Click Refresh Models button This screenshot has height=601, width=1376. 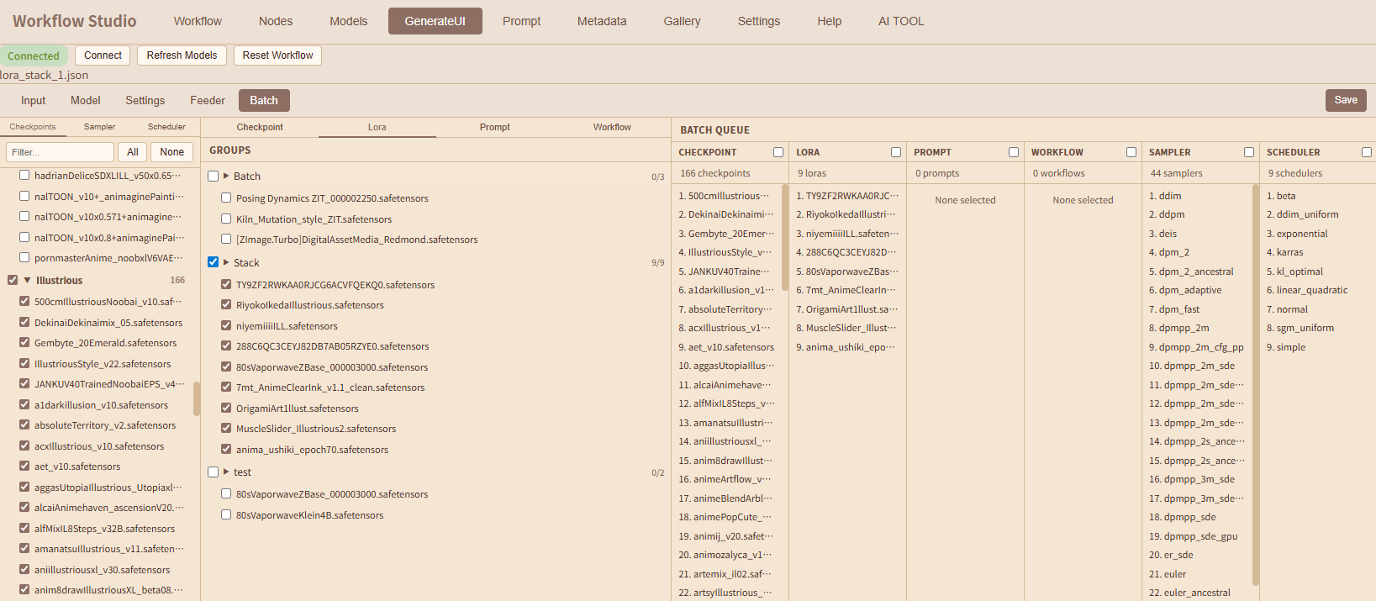[x=182, y=55]
